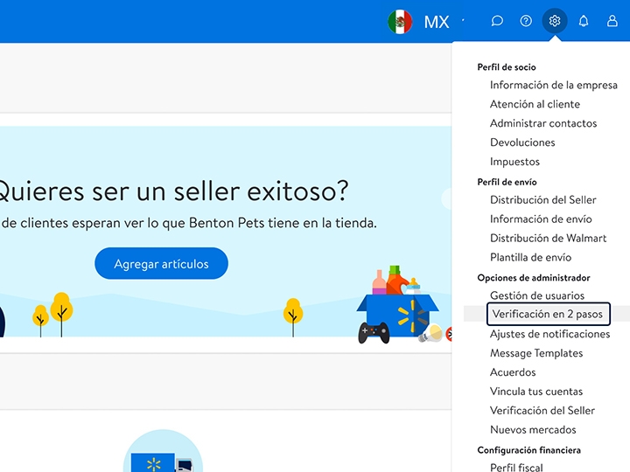The height and width of the screenshot is (472, 630).
Task: Select Distribución del Seller
Action: (x=542, y=200)
